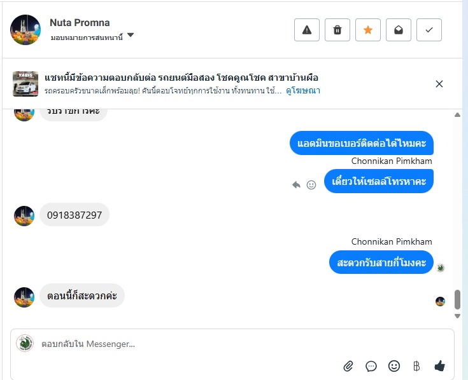Close the ad reply banner
Viewport: 468px width, 380px height.
click(x=439, y=84)
